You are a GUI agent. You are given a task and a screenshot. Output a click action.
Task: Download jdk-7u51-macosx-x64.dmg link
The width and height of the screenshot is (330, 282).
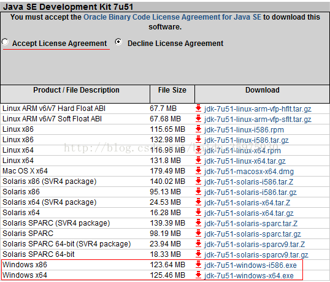pyautogui.click(x=249, y=172)
